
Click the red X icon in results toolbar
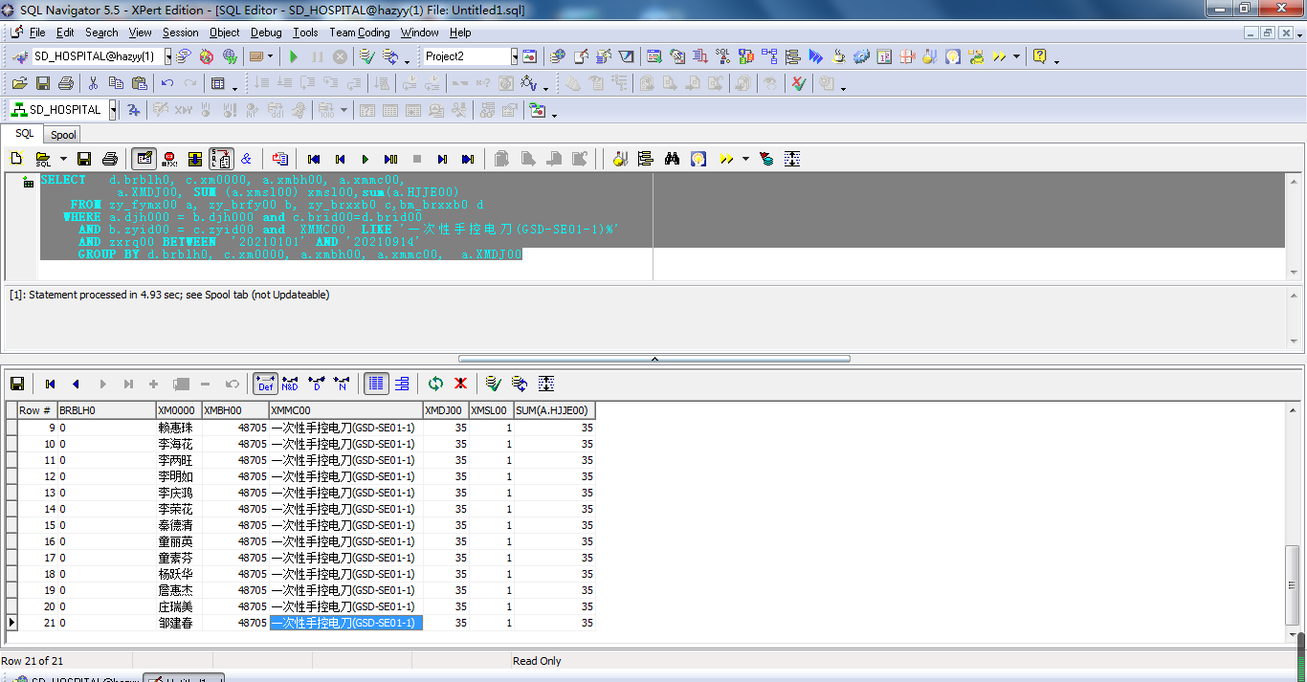pyautogui.click(x=460, y=384)
